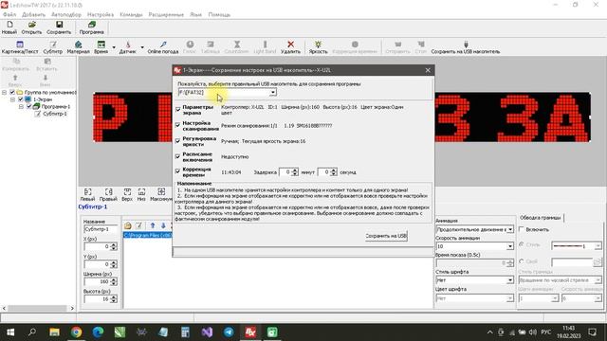Select the highlighted C:\Program Files file row
This screenshot has width=607, height=341.
pyautogui.click(x=148, y=235)
